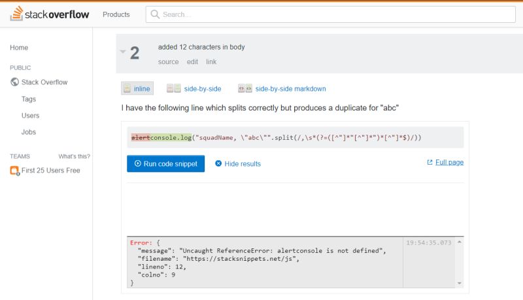Image resolution: width=523 pixels, height=300 pixels.
Task: Open the Tags page
Action: [29, 99]
